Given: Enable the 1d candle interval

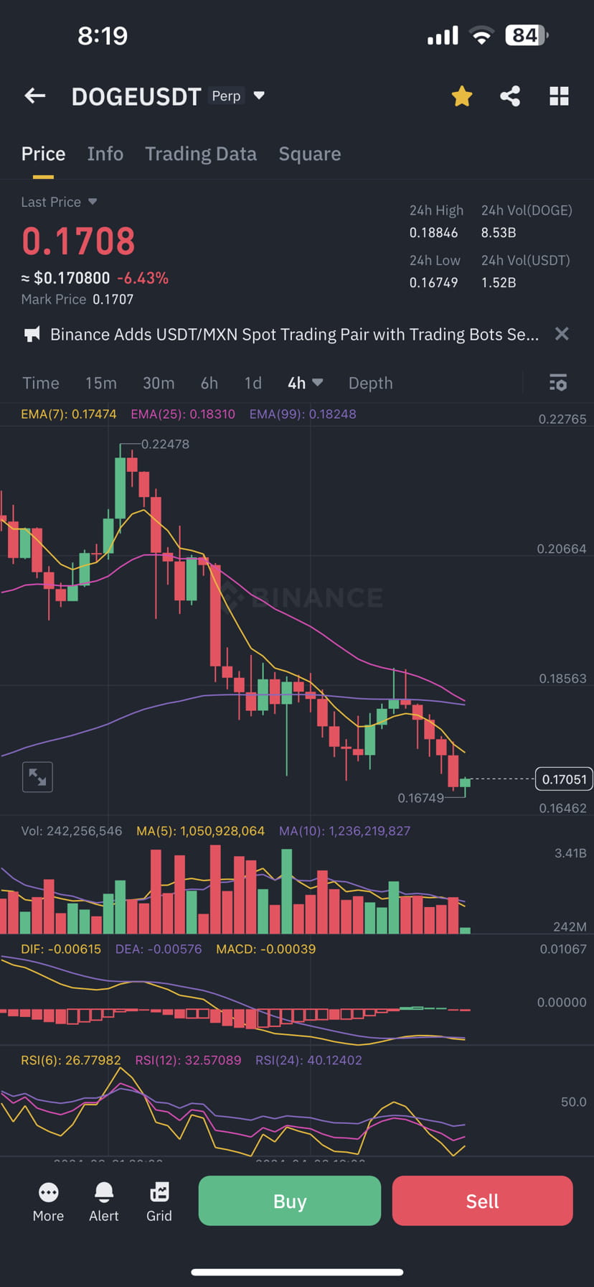Looking at the screenshot, I should point(253,383).
